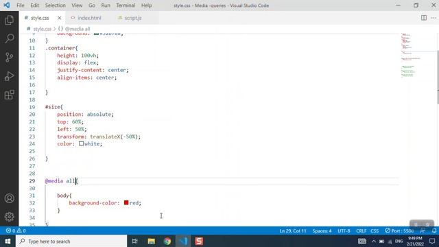The height and width of the screenshot is (247, 439).
Task: Show hidden system tray icons
Action: pos(374,241)
